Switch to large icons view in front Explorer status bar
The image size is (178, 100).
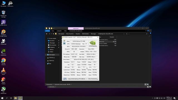point(148,84)
